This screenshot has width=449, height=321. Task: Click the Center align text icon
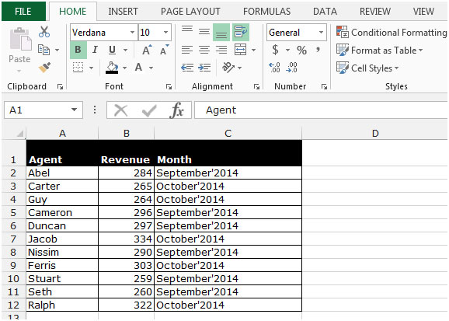[204, 51]
